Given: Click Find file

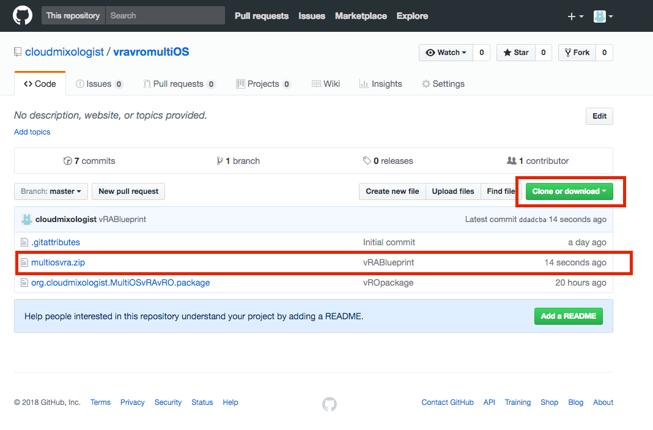Looking at the screenshot, I should click(x=500, y=191).
